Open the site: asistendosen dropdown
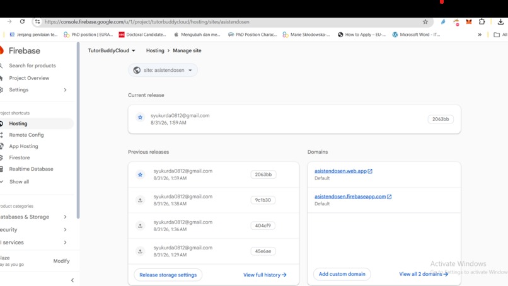Viewport: 508px width, 286px height. [163, 70]
